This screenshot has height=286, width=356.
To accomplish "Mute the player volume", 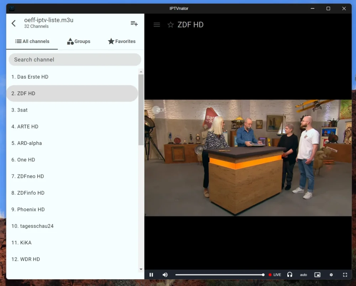I will 165,275.
